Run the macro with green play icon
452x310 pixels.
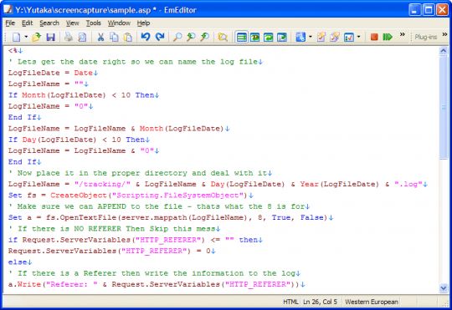point(388,37)
